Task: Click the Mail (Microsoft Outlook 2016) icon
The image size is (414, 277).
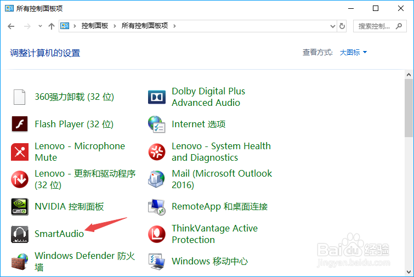Action: point(156,179)
